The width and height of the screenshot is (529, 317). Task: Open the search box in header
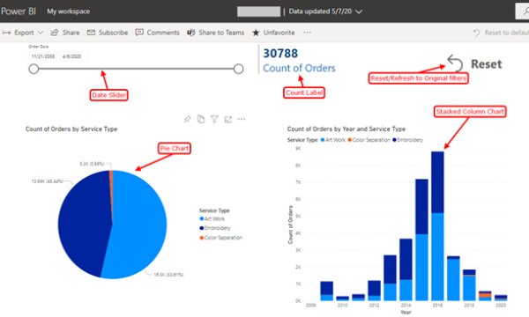click(x=522, y=11)
